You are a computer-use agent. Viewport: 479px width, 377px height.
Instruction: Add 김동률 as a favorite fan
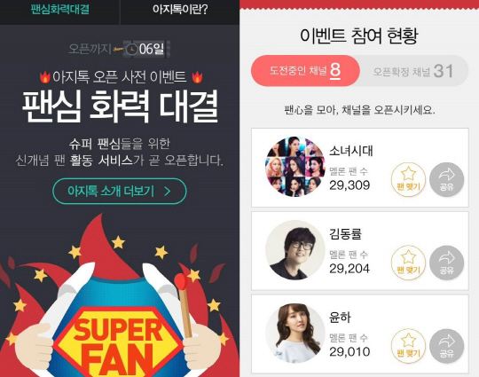pyautogui.click(x=408, y=263)
